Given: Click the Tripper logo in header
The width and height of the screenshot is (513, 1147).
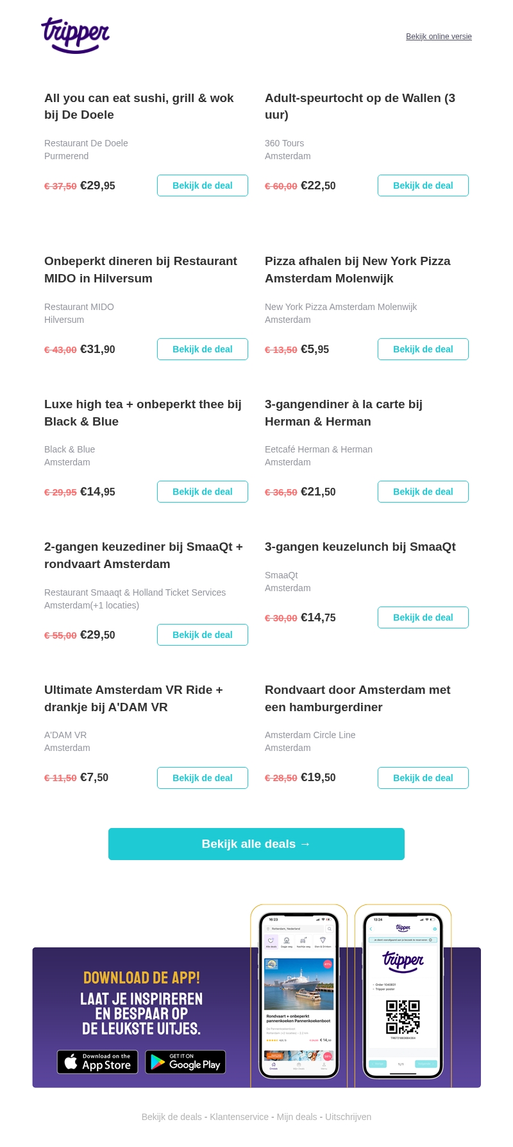Looking at the screenshot, I should [x=76, y=35].
